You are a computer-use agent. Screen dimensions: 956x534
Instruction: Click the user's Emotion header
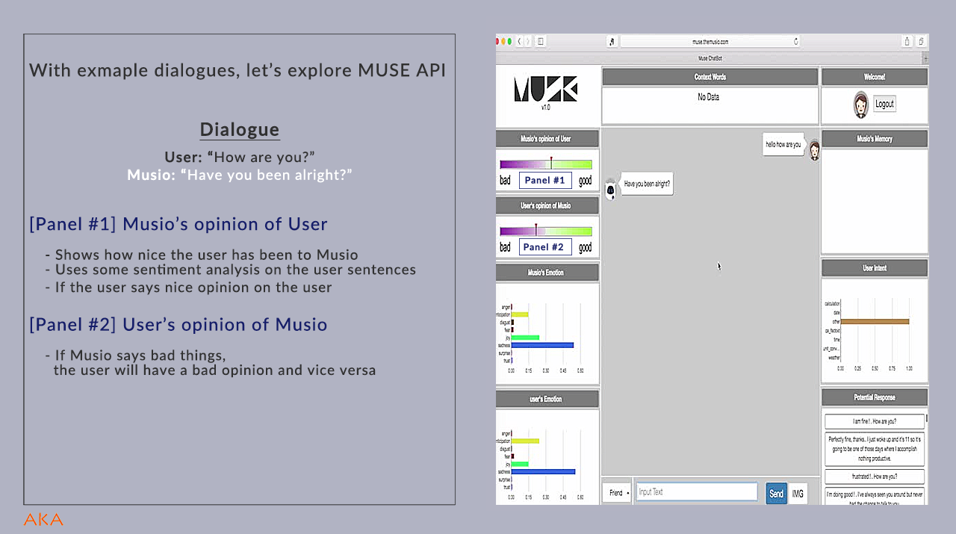click(547, 400)
